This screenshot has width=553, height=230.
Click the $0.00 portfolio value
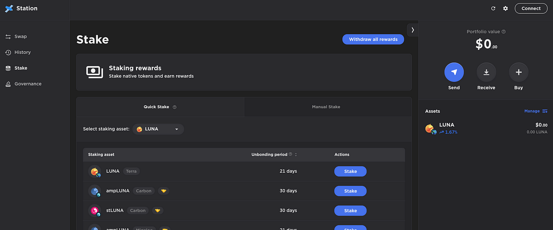tap(486, 44)
